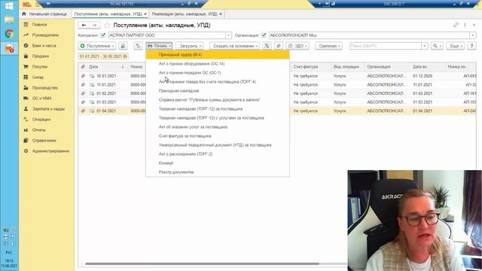Select Товарная накладная (ТОРГ-12) за поставщика

[218, 108]
